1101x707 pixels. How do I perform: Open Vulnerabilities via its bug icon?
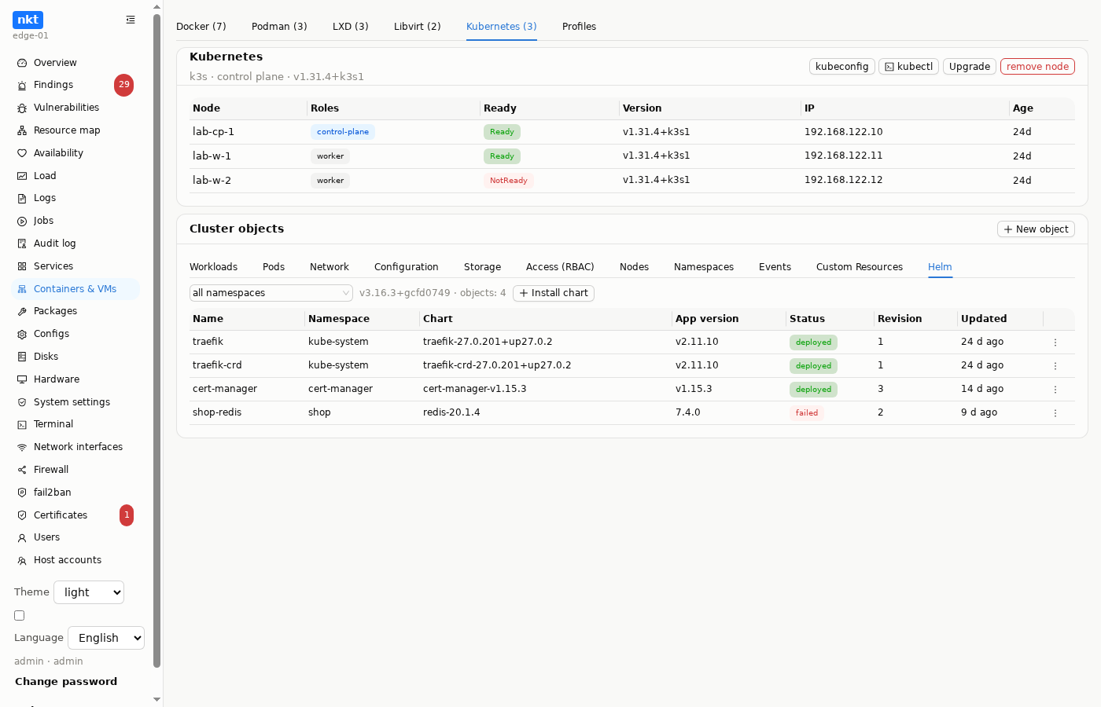pyautogui.click(x=22, y=108)
